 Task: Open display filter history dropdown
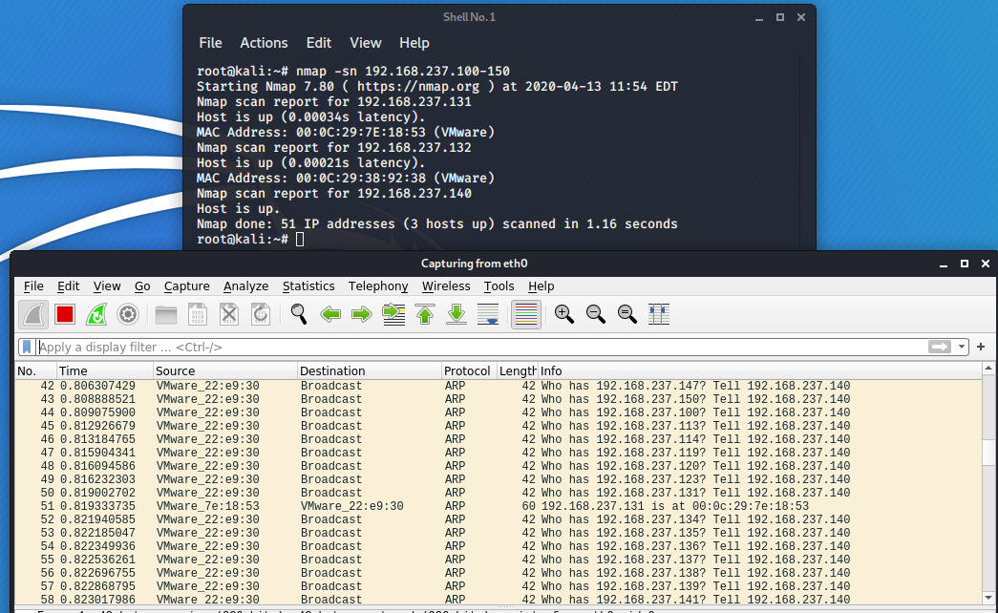pyautogui.click(x=962, y=348)
